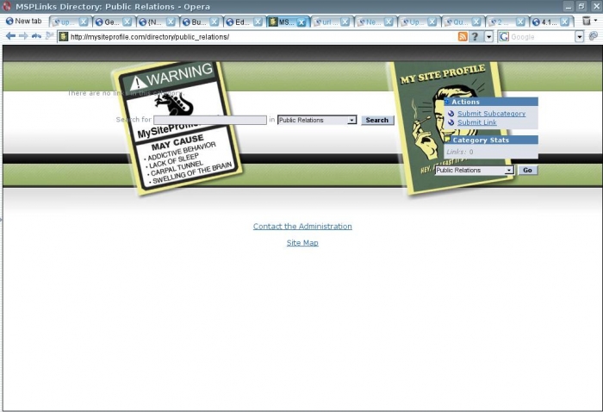Click the New tab button
Screen dimensions: 603x412
coord(24,22)
